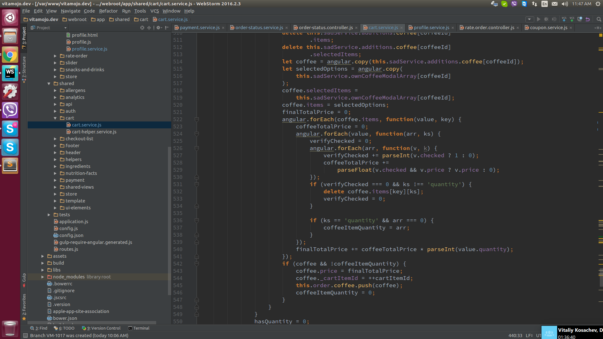Open the Project panel settings gear
603x339 pixels.
click(159, 28)
